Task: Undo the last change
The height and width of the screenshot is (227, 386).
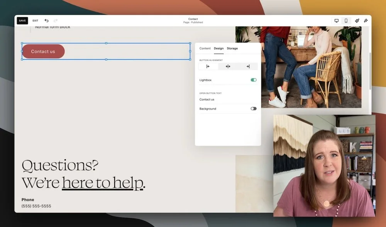Action: 47,21
